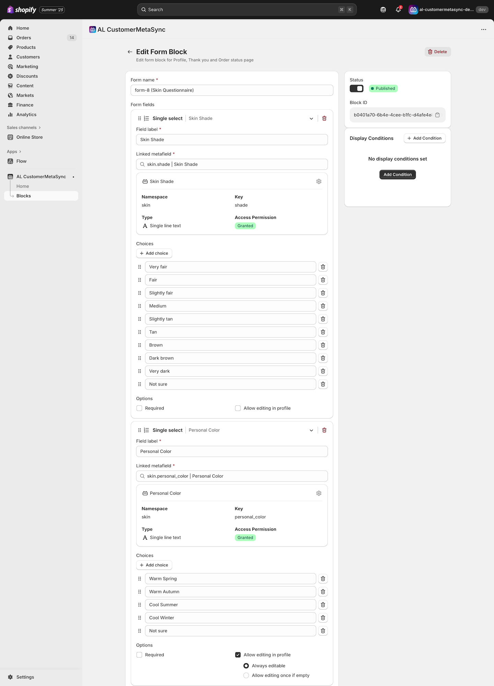Toggle the Published status switch

[356, 88]
